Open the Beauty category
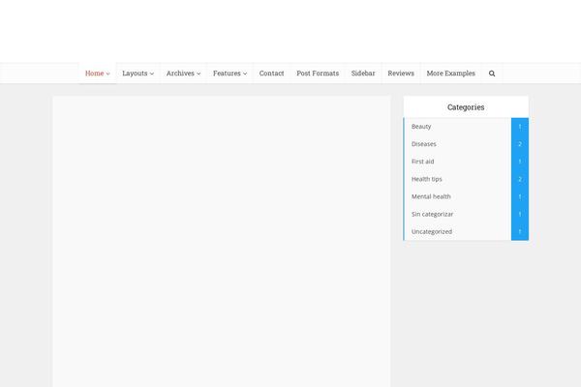The width and height of the screenshot is (581, 387). 421,127
